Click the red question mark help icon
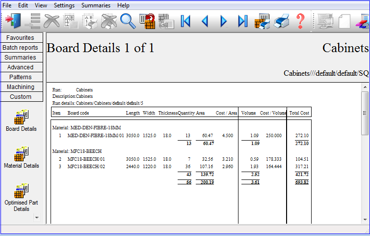 point(300,21)
